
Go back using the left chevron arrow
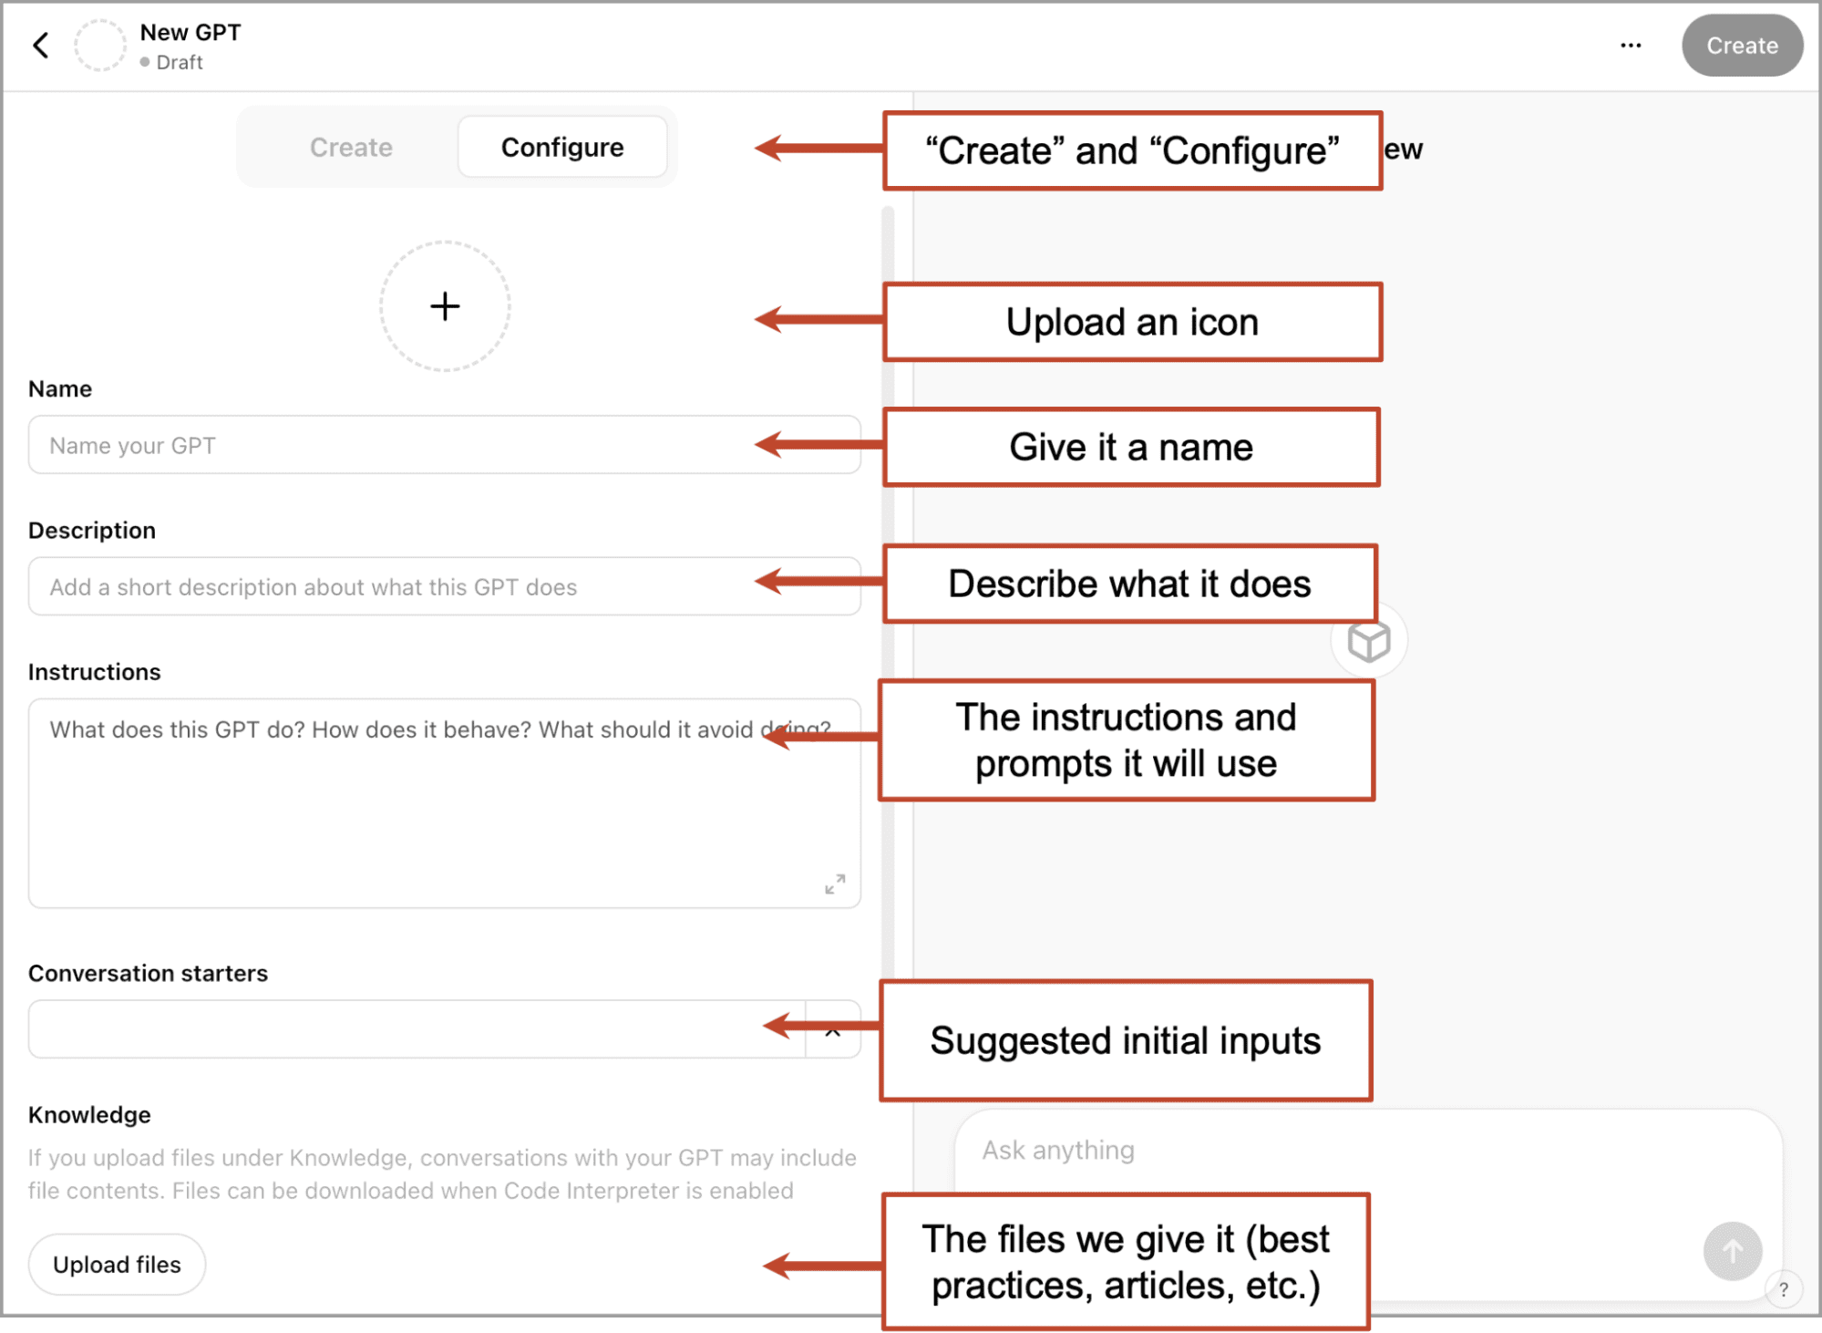click(x=40, y=45)
